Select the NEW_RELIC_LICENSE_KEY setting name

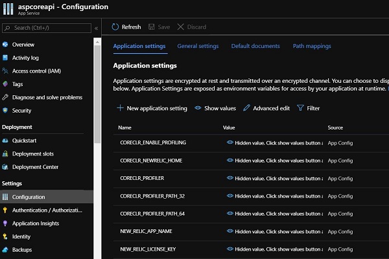(x=148, y=249)
